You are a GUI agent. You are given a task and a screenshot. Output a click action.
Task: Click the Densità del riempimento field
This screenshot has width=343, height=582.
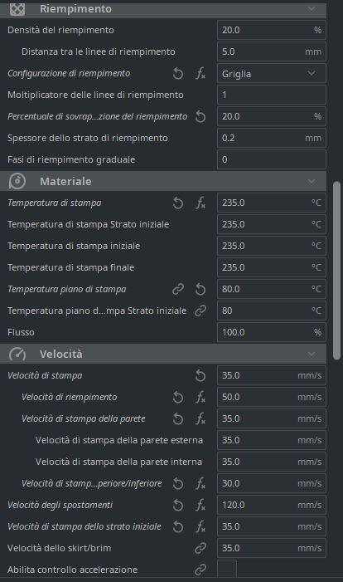coord(272,30)
